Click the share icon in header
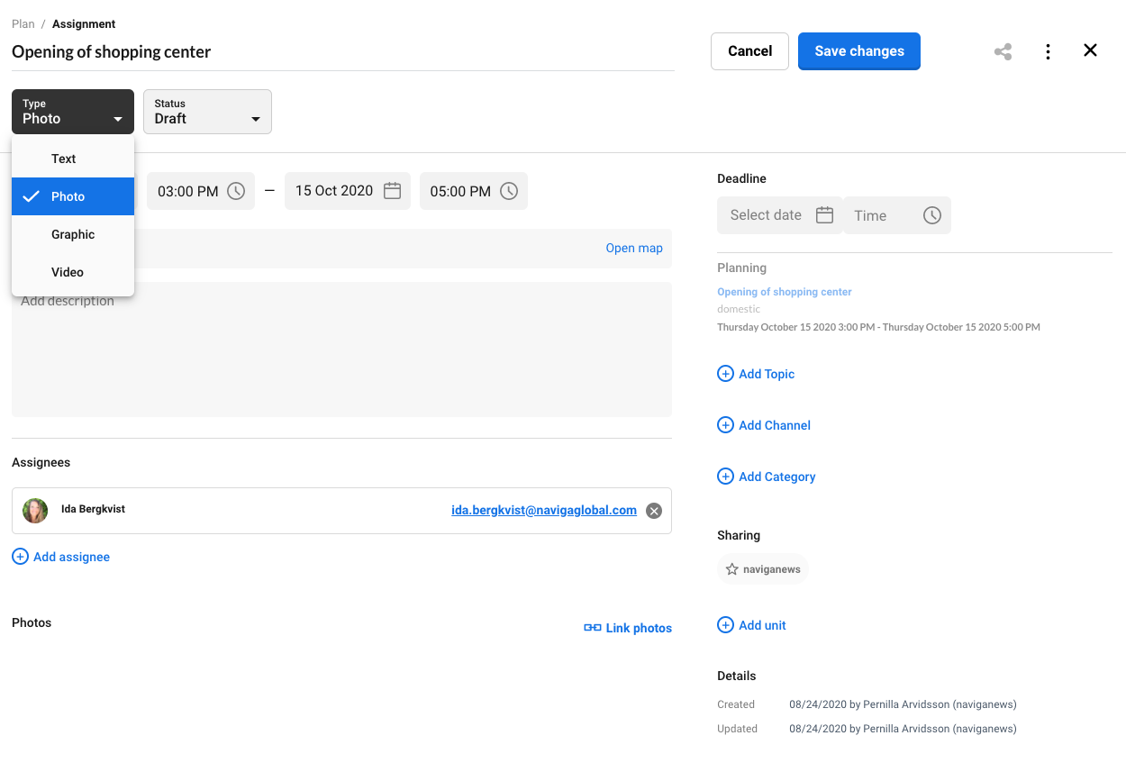 (x=1003, y=52)
